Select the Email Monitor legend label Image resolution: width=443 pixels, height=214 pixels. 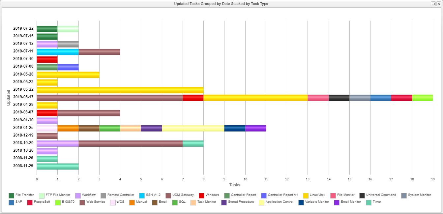351,202
